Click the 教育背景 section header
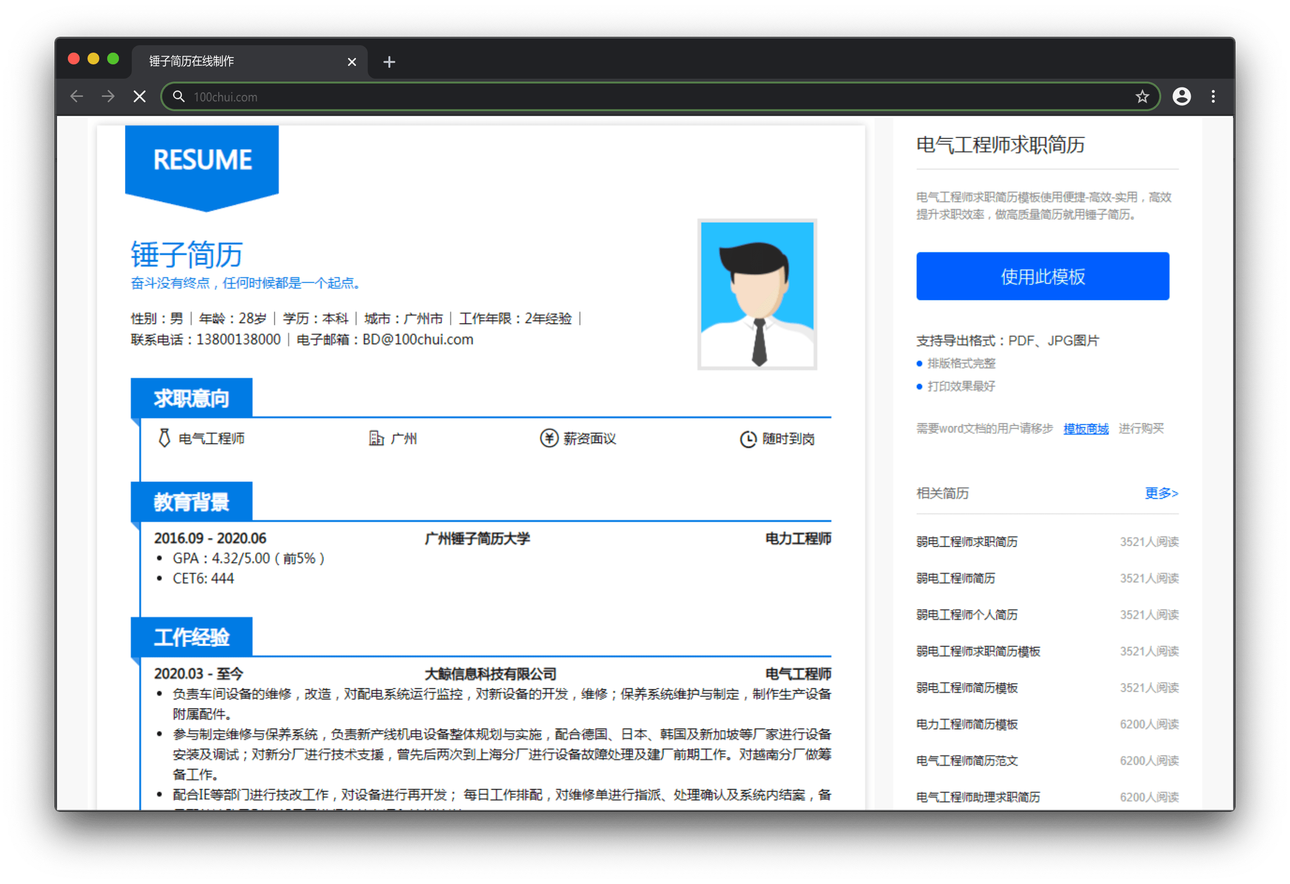1290x884 pixels. pyautogui.click(x=192, y=501)
